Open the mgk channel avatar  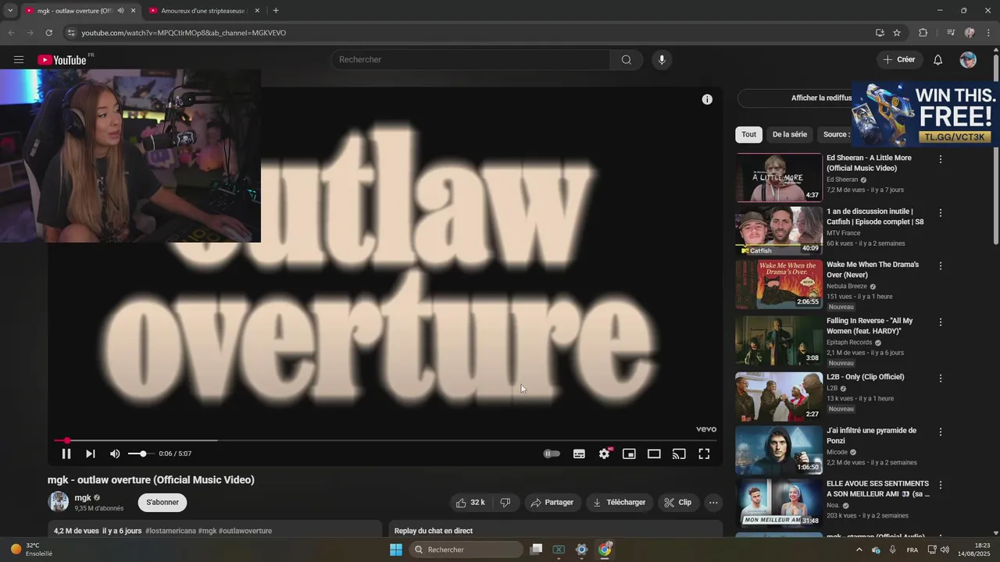tap(58, 502)
